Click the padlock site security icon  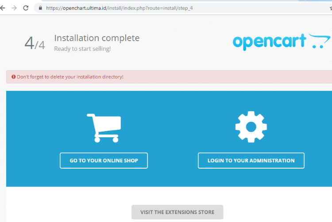(x=40, y=8)
